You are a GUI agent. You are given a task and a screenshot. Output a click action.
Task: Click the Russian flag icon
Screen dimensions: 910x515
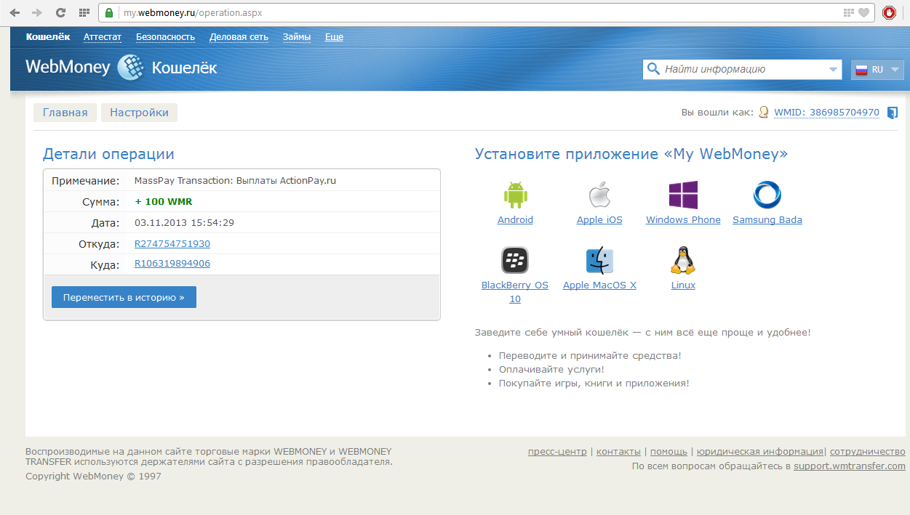coord(861,70)
